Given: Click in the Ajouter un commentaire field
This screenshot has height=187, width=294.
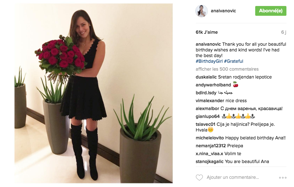Looking at the screenshot, I should pos(233,177).
